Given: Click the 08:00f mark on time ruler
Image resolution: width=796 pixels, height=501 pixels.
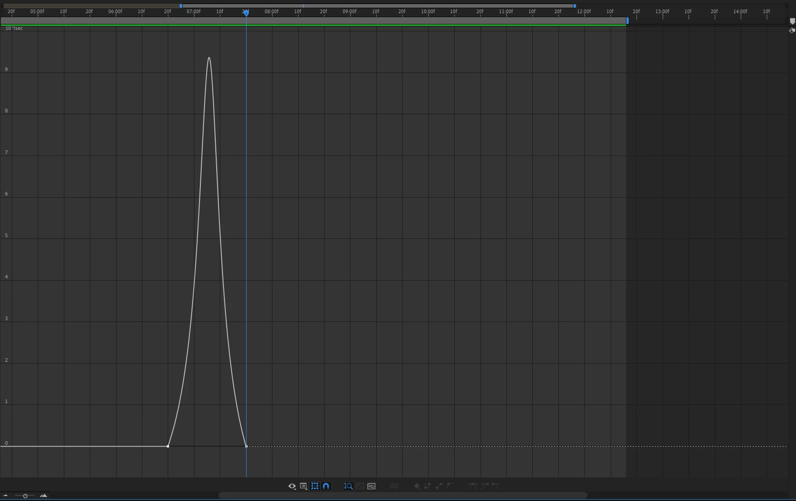Looking at the screenshot, I should [x=272, y=11].
